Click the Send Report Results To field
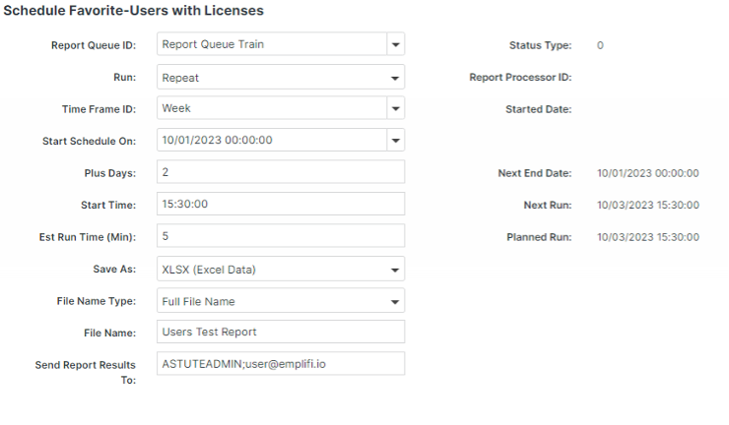This screenshot has height=425, width=729. tap(280, 364)
